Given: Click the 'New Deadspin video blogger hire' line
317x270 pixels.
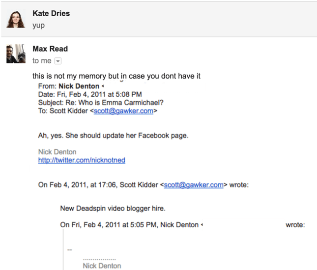Looking at the screenshot, I should 113,209.
